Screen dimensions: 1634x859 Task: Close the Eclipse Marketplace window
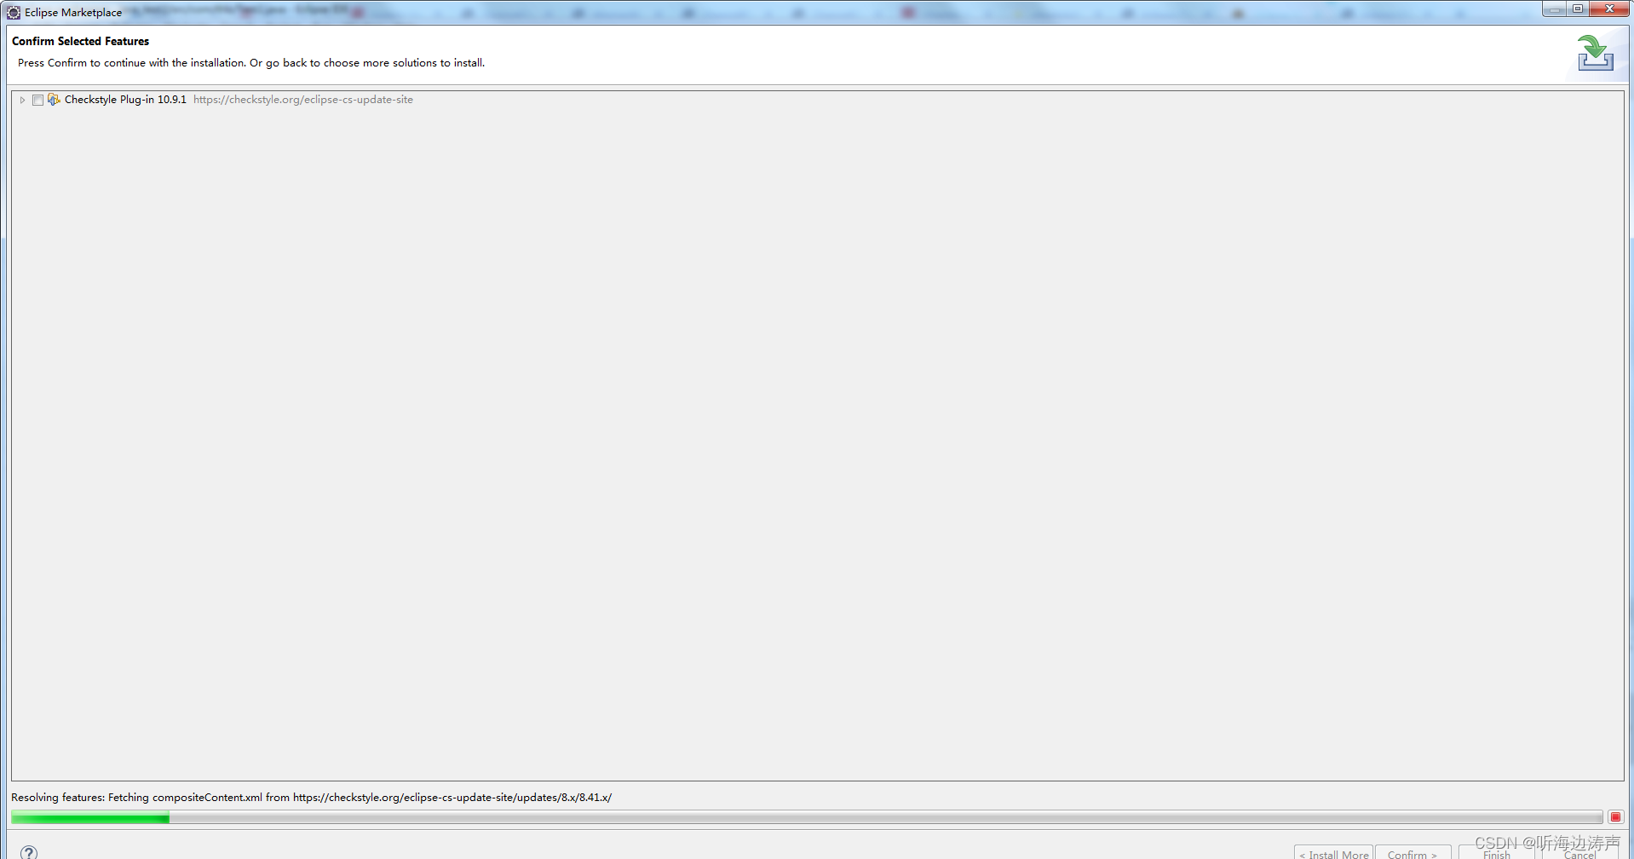pyautogui.click(x=1609, y=9)
